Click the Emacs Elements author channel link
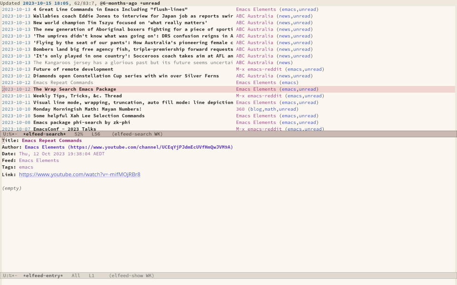Viewport: 457px width, 285px height. click(x=129, y=147)
